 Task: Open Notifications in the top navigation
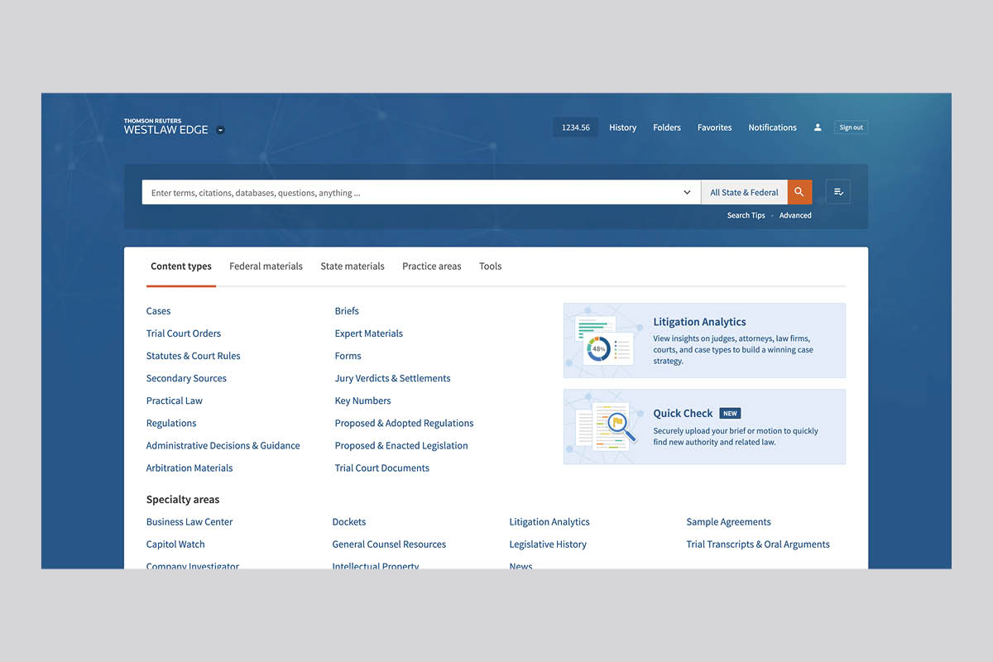pyautogui.click(x=772, y=127)
